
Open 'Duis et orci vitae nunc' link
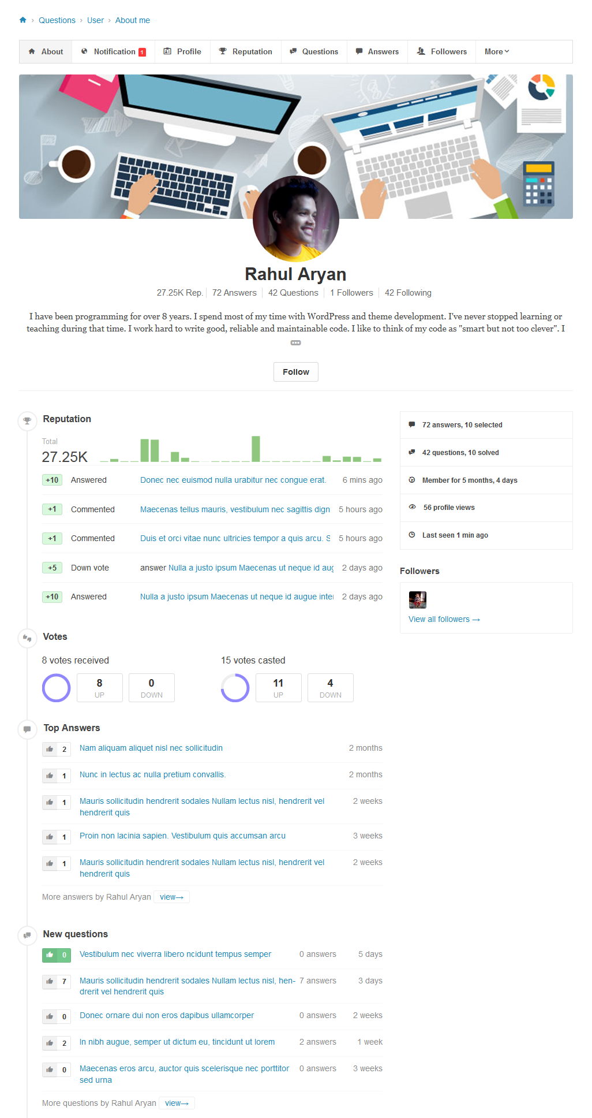[x=235, y=538]
